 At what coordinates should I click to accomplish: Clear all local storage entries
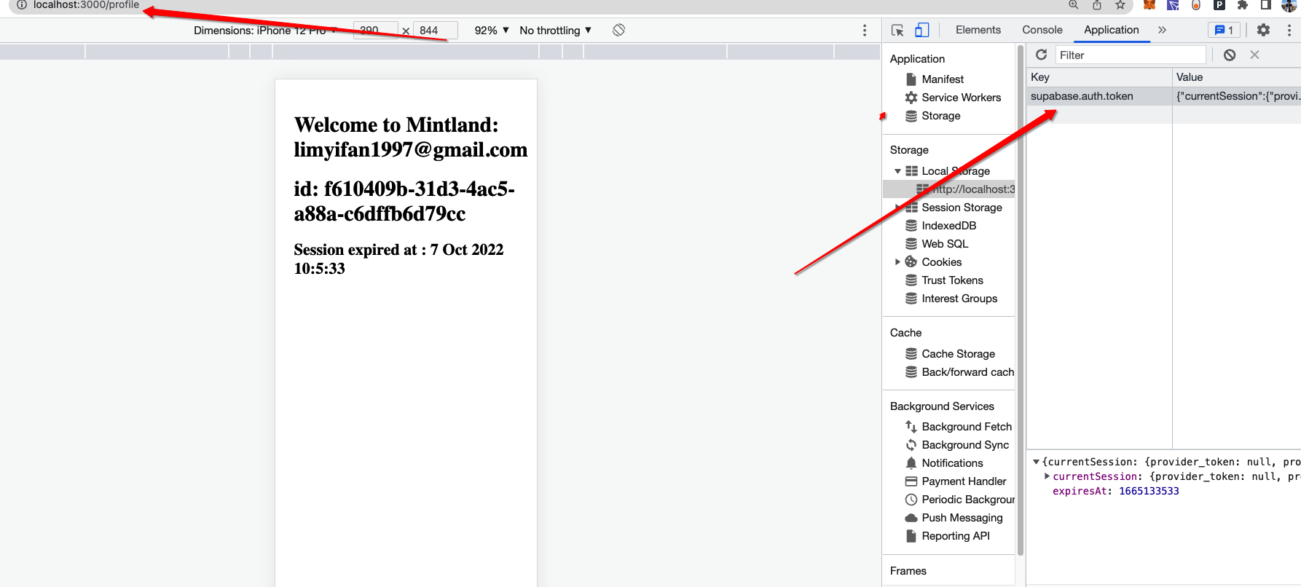tap(1230, 55)
